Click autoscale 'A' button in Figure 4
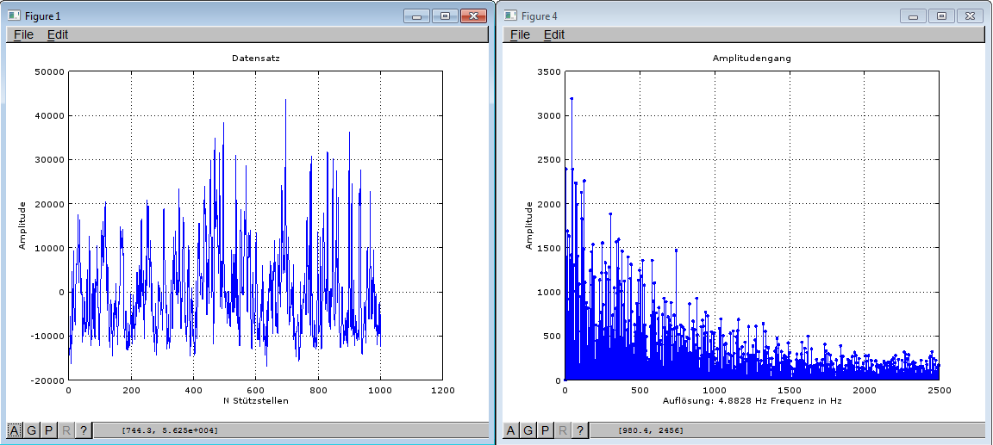The width and height of the screenshot is (993, 445). [511, 430]
